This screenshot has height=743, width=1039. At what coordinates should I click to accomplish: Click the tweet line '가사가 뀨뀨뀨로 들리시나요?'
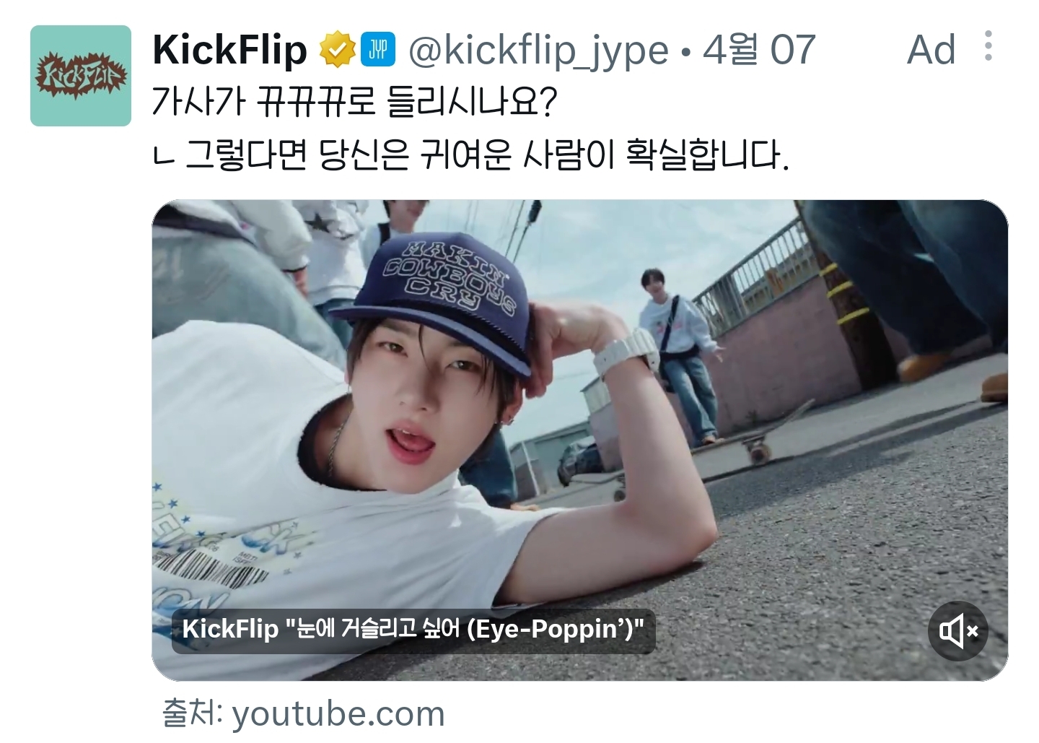point(355,102)
